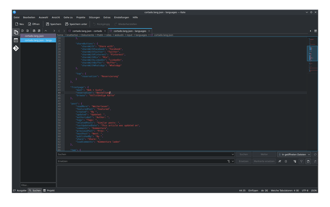This screenshot has width=330, height=207.
Task: Expand the Suchen field history dropdown
Action: [x=232, y=154]
